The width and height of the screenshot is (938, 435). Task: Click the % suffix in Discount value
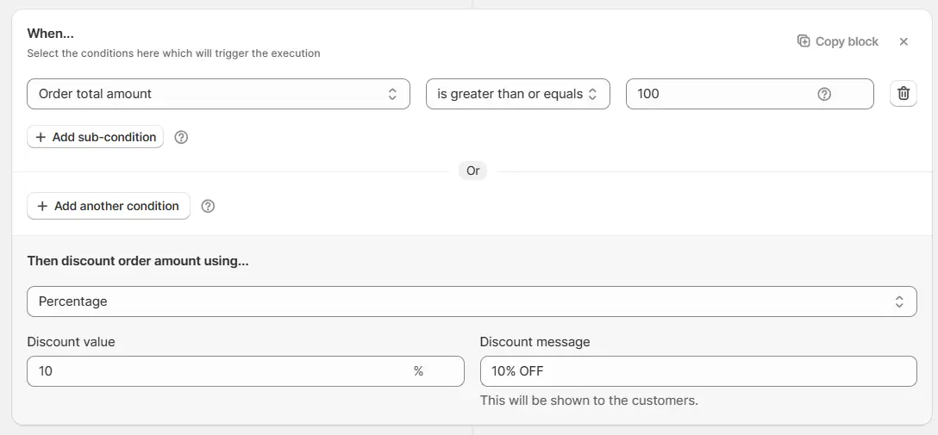click(x=418, y=371)
